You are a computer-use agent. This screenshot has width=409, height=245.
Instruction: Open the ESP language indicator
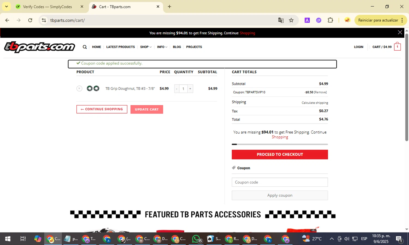(364, 239)
